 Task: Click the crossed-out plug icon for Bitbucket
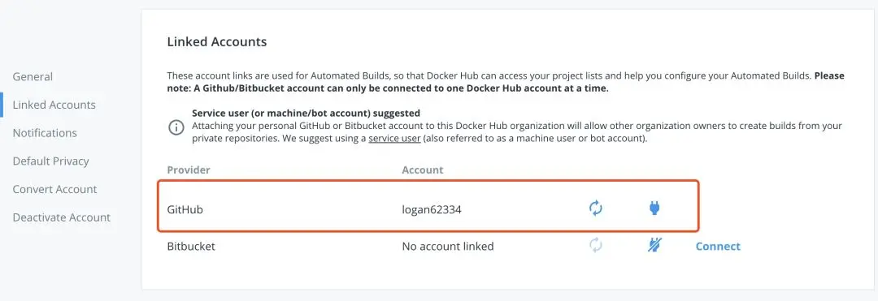coord(654,245)
